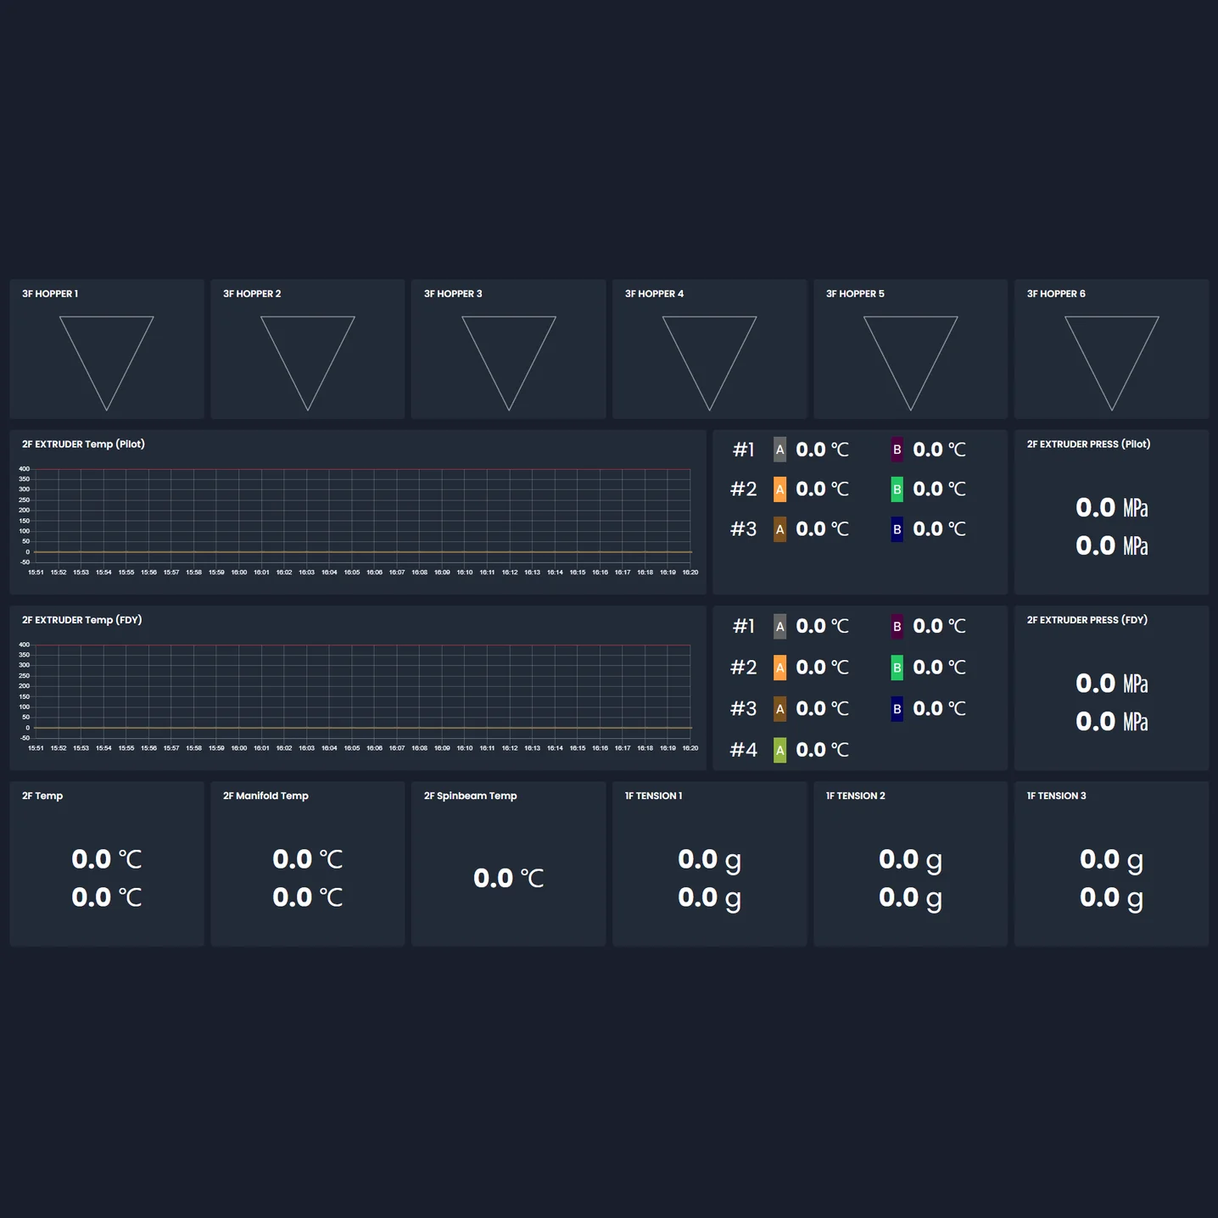
Task: Select second 0.0 g reading in 1F TENSION 3
Action: click(1112, 897)
